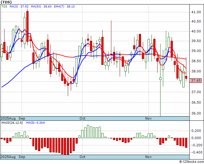The width and height of the screenshot is (204, 164).
Task: Click the 40.00 price axis label
Action: click(x=196, y=31)
